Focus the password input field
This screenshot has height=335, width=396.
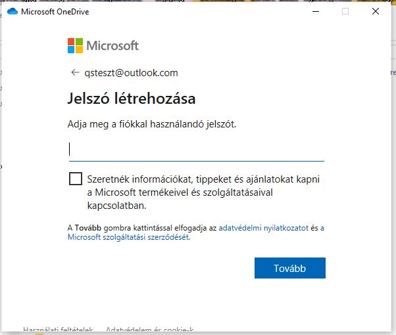pyautogui.click(x=196, y=149)
